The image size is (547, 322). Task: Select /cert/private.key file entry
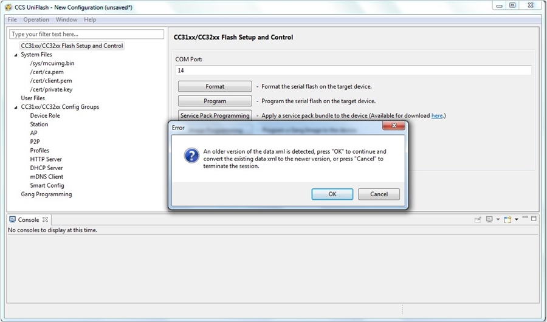pyautogui.click(x=51, y=89)
